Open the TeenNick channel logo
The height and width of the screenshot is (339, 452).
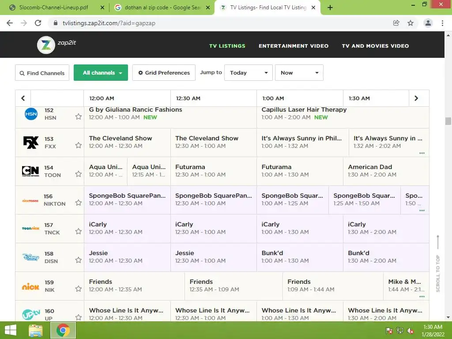point(30,228)
